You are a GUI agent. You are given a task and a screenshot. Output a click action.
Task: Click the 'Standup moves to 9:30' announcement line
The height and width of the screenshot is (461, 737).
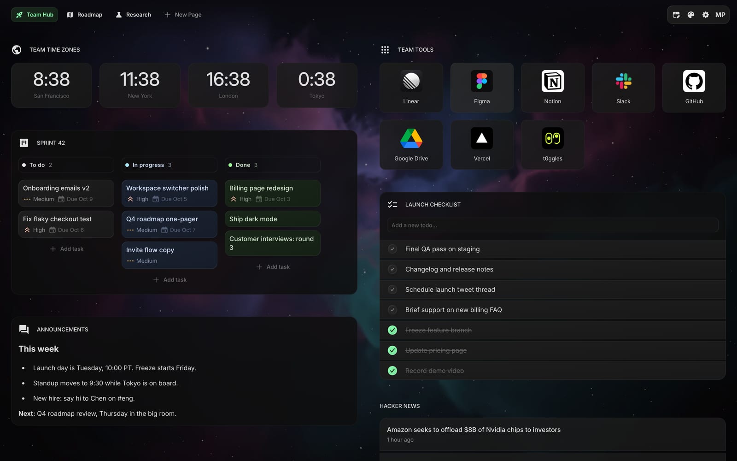point(105,383)
